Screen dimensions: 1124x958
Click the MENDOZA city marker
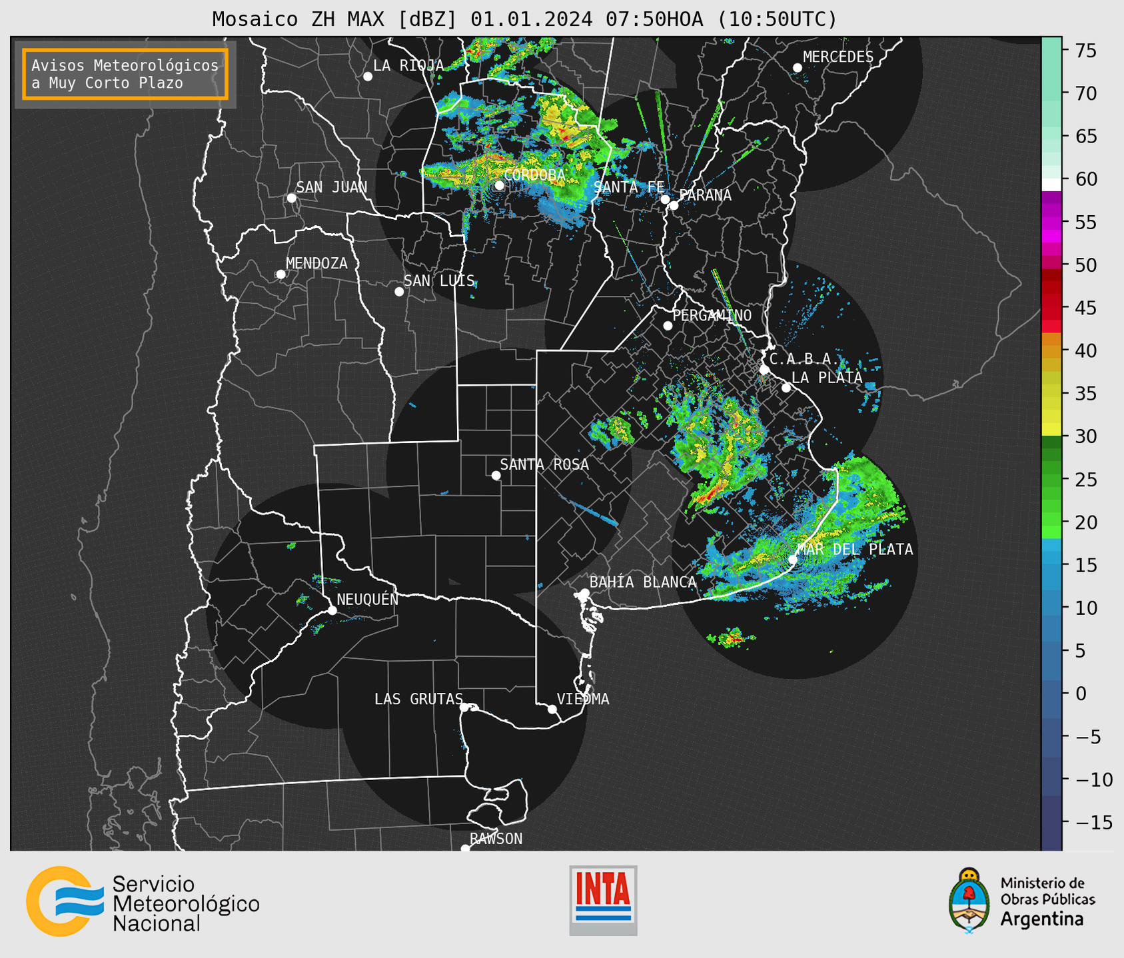tap(281, 274)
